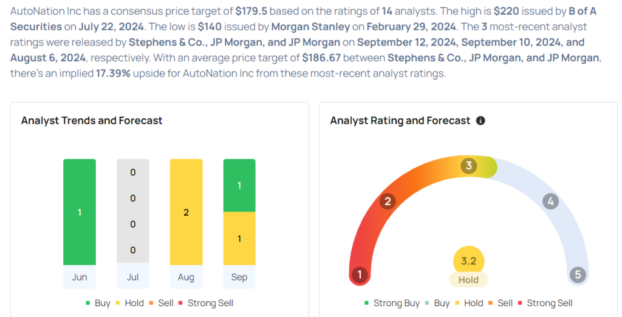Viewport: 622px width, 317px height.
Task: Click the green June bar
Action: point(80,212)
